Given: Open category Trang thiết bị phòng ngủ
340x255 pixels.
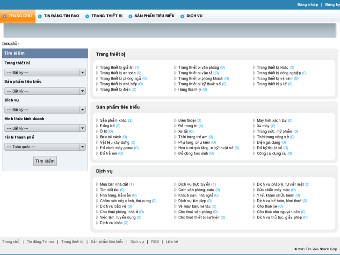Looking at the screenshot, I should click(x=120, y=79).
